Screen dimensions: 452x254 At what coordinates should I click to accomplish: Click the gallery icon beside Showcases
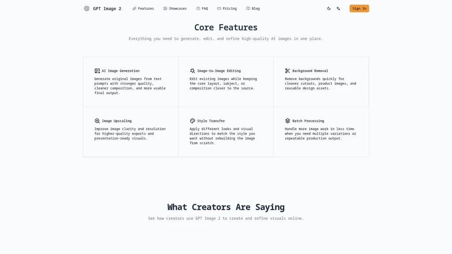[165, 9]
